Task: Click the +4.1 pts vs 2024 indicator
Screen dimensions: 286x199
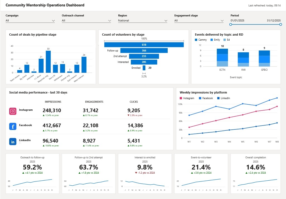Action: [32, 173]
